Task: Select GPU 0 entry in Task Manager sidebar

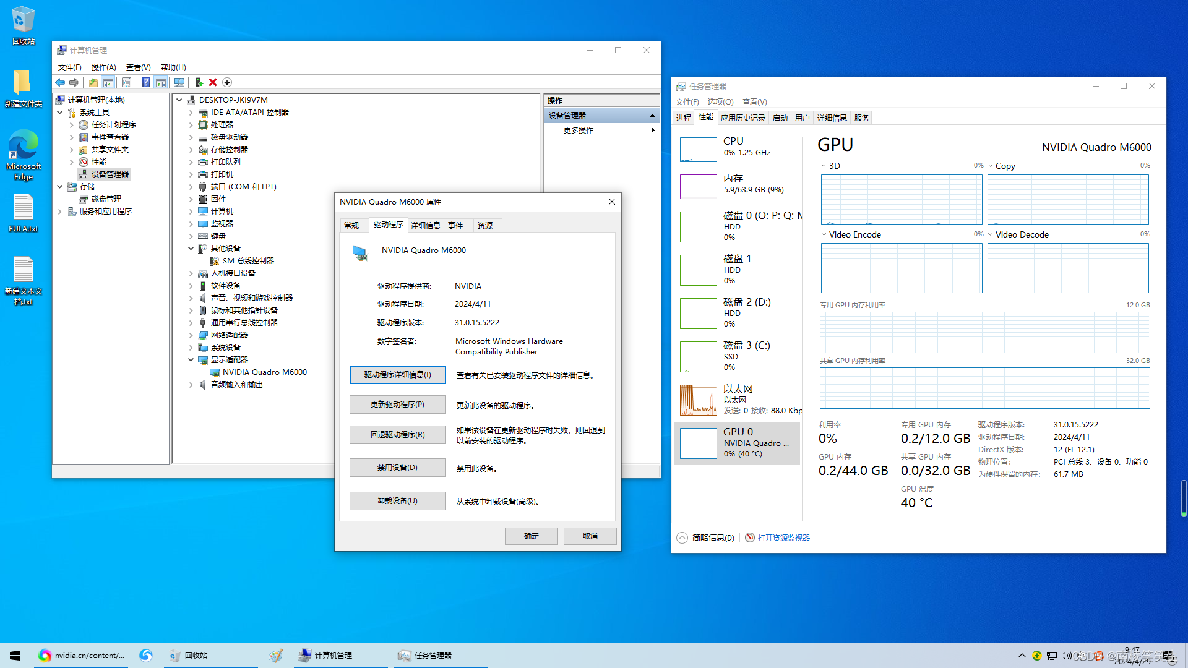Action: click(737, 443)
